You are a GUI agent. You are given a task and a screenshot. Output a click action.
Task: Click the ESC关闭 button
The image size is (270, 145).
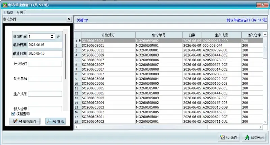click(x=254, y=137)
